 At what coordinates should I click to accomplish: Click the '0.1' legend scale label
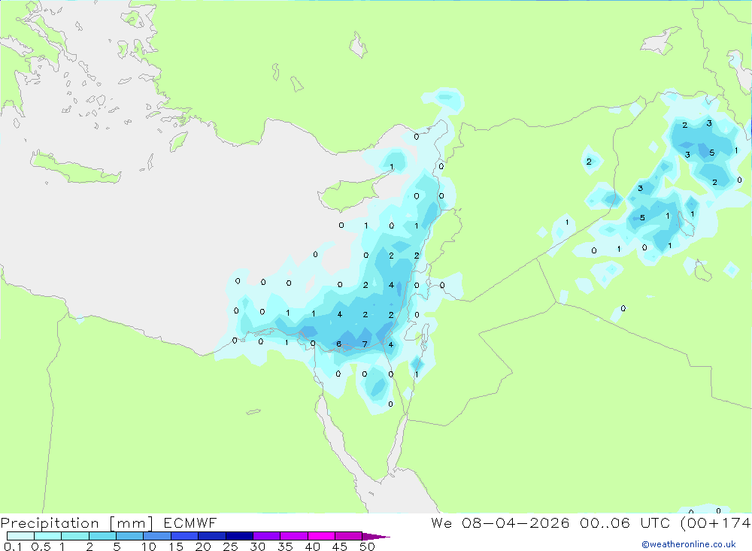tap(13, 546)
